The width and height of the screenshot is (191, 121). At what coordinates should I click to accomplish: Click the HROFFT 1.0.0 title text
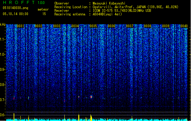(24, 2)
